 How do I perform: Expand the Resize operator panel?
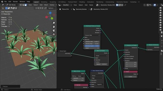point(10,86)
